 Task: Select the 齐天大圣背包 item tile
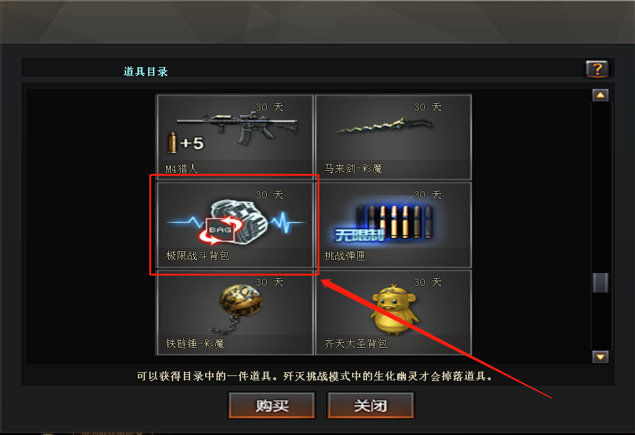coord(393,312)
